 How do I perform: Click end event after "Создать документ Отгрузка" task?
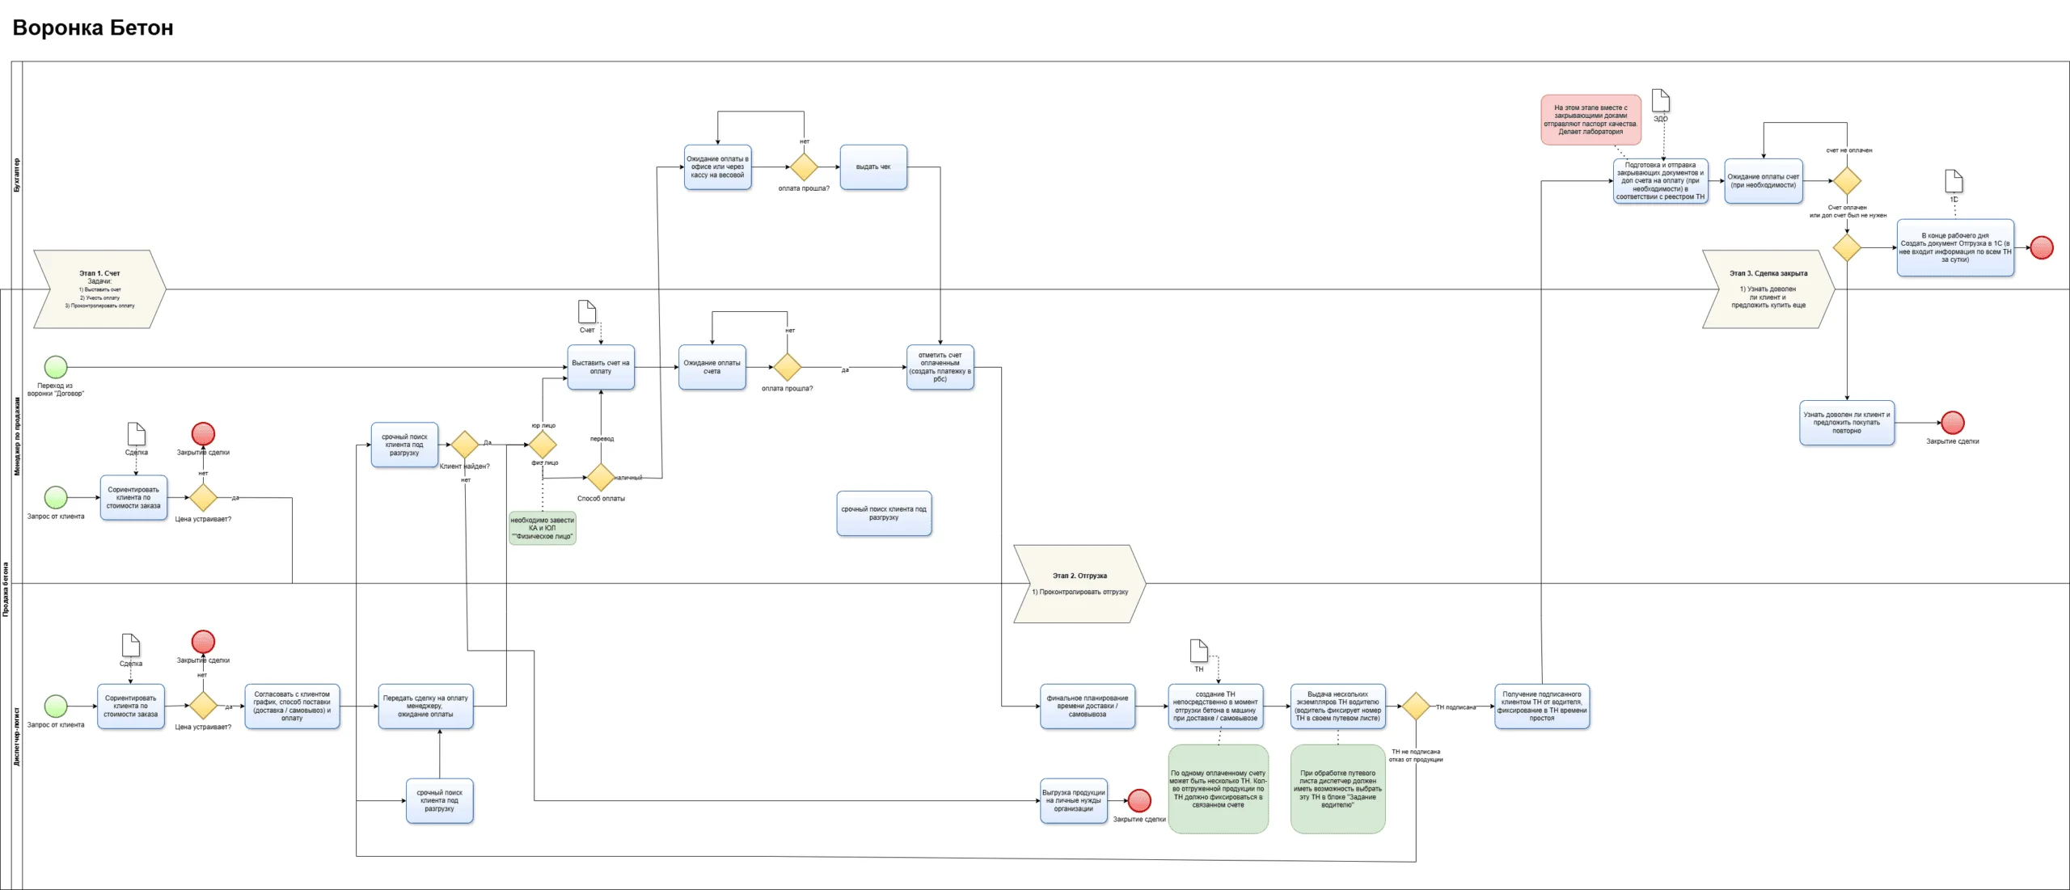2042,247
